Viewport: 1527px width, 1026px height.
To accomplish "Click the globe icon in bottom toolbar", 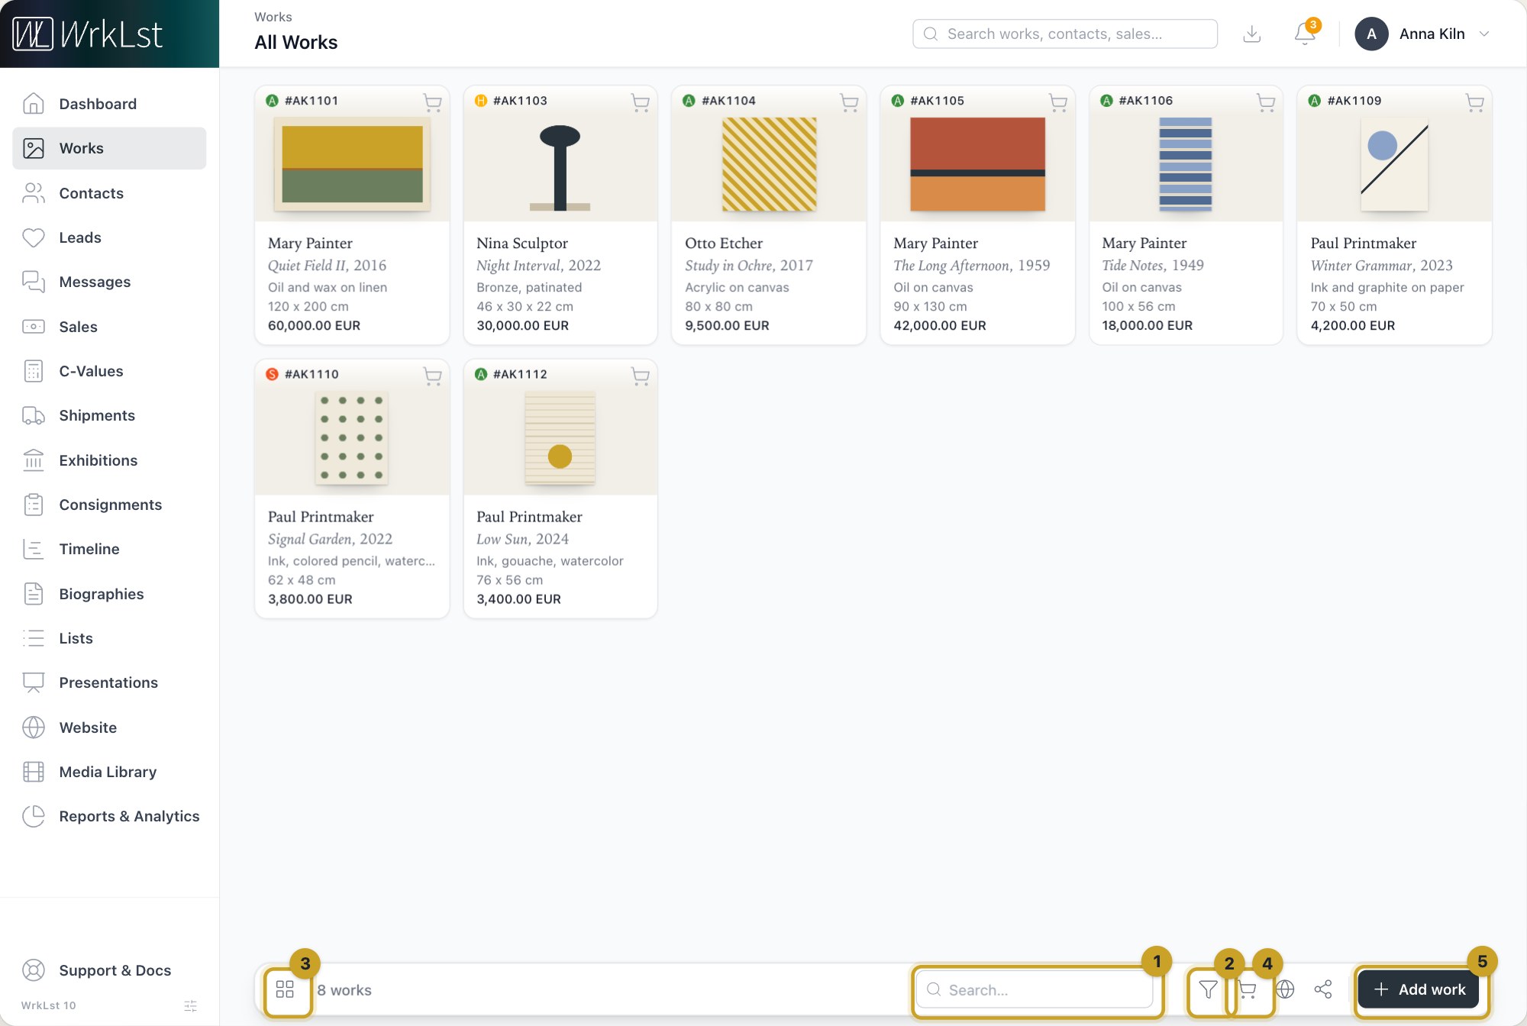I will pyautogui.click(x=1285, y=989).
